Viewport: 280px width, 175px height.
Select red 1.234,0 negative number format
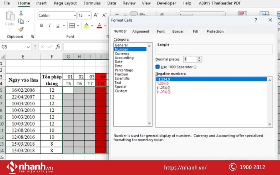[163, 83]
